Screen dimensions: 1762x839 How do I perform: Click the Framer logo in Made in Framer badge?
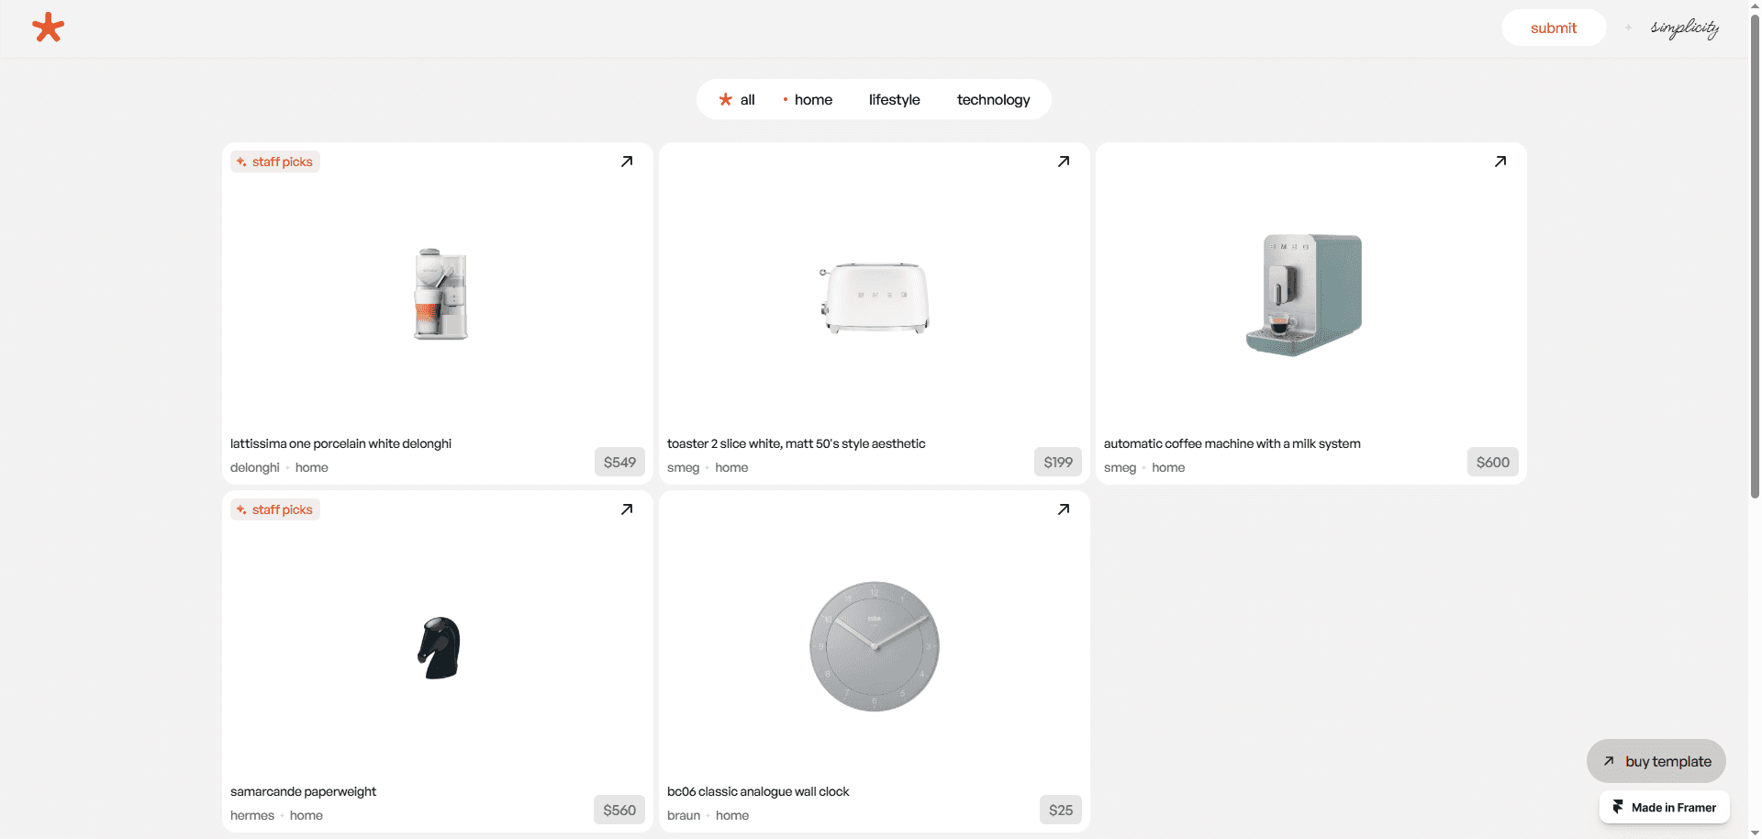1618,807
